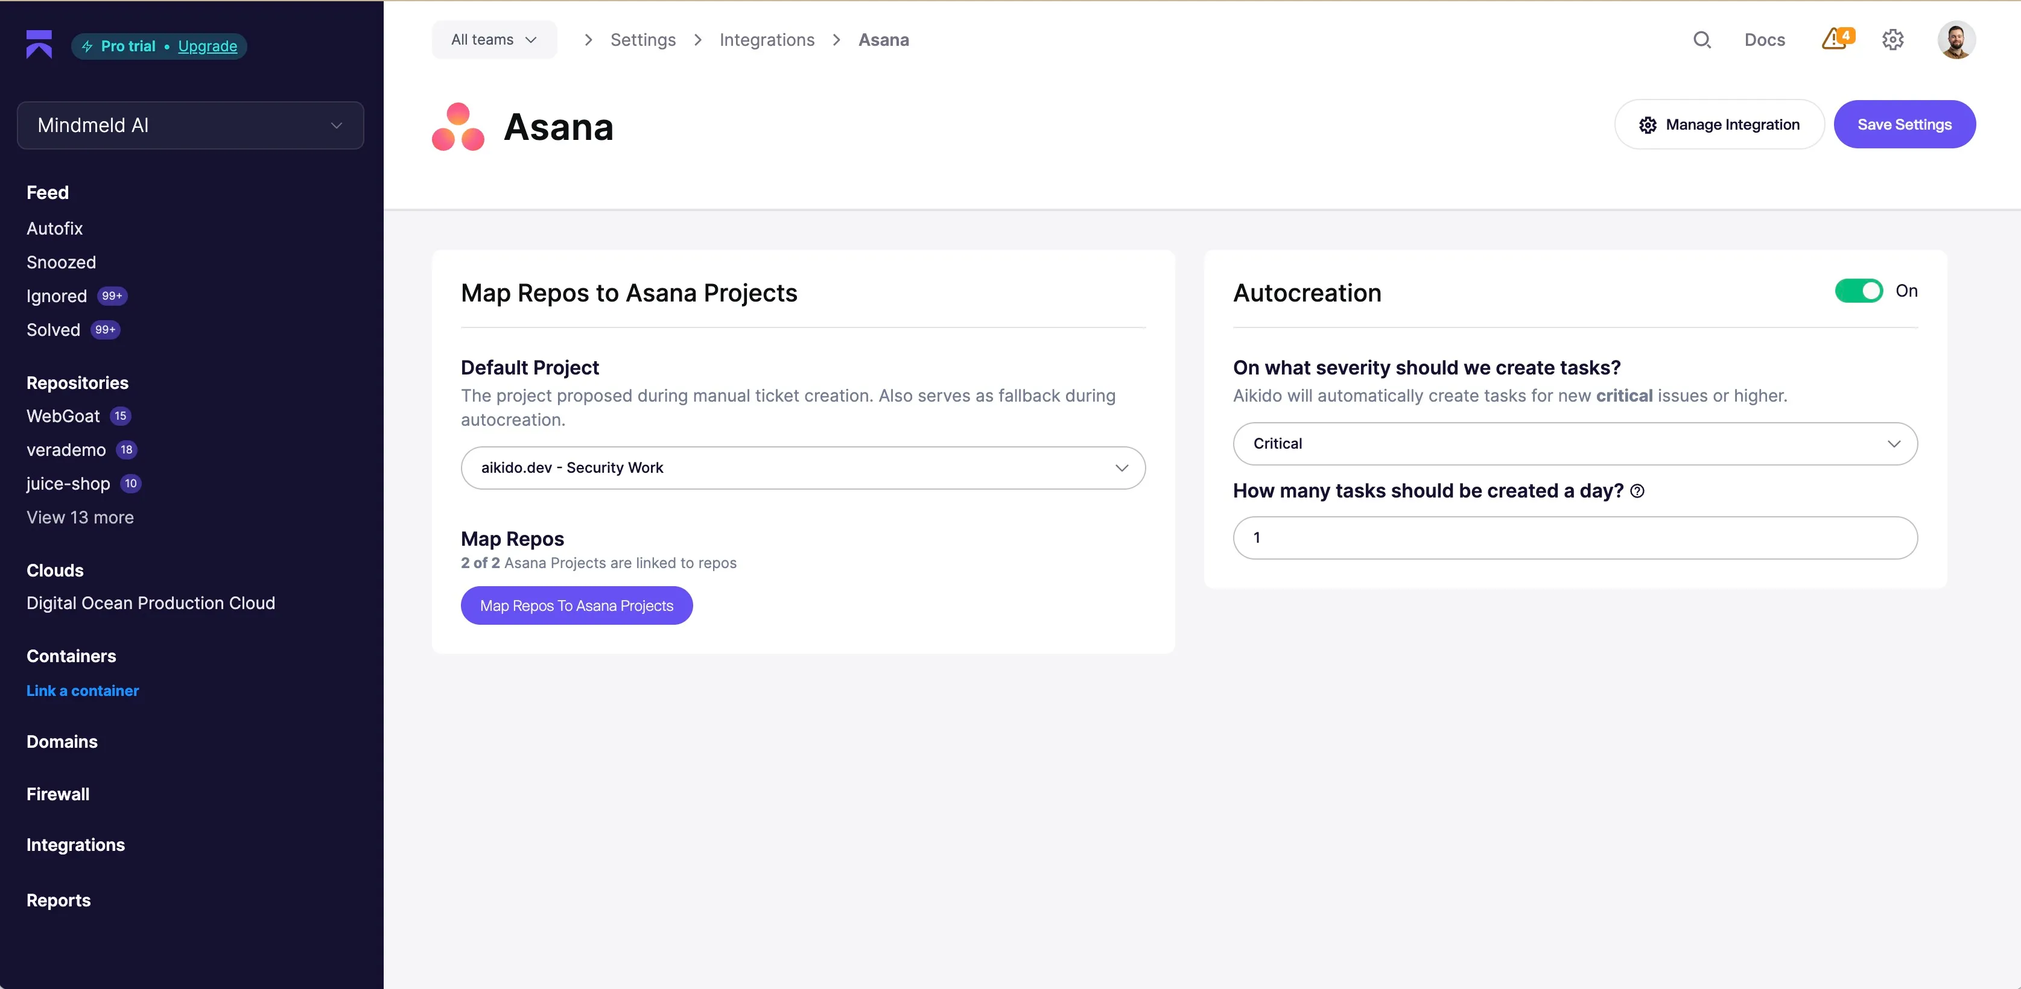2021x989 pixels.
Task: Turn off the Autocreation toggle
Action: tap(1858, 291)
